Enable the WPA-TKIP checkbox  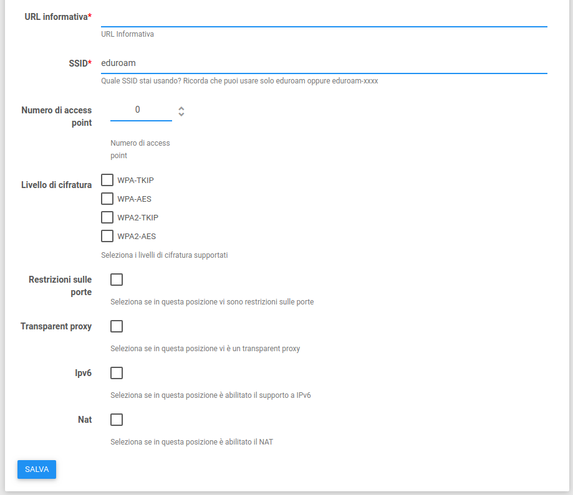pyautogui.click(x=107, y=181)
